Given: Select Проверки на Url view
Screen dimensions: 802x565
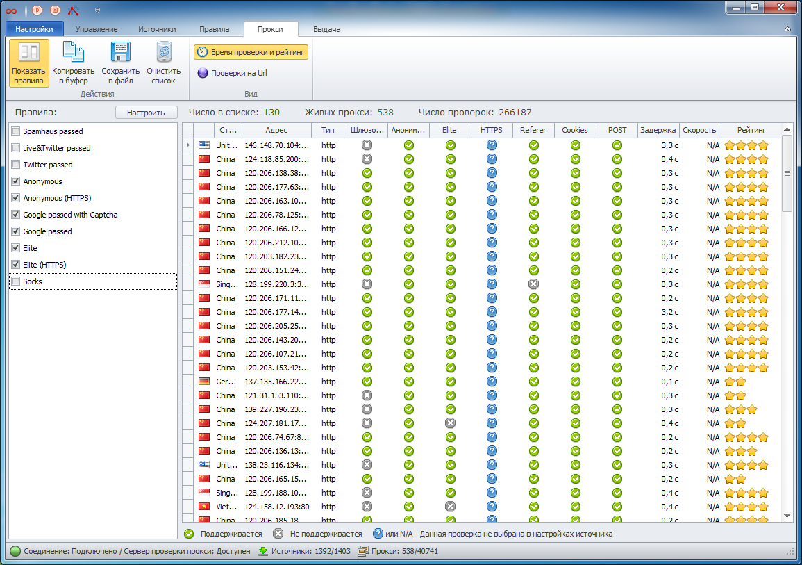Looking at the screenshot, I should tap(232, 73).
